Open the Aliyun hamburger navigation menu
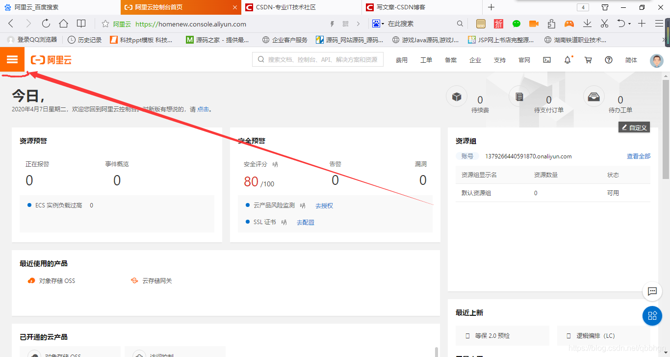670x357 pixels. click(12, 60)
